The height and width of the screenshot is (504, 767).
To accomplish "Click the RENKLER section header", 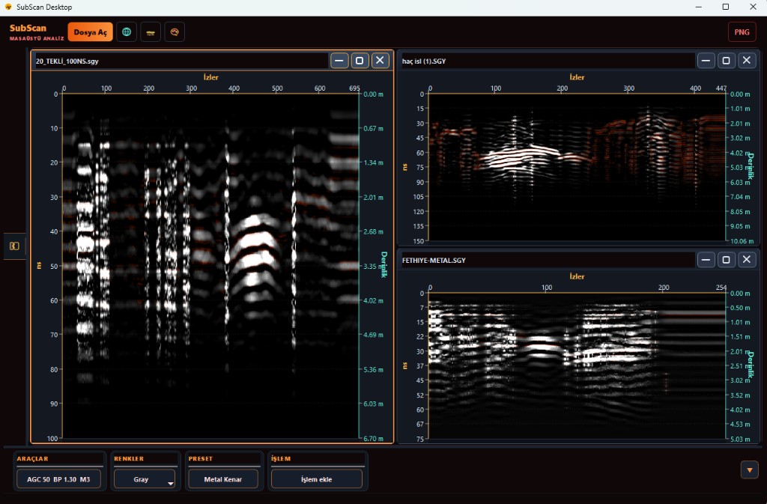I will (129, 458).
